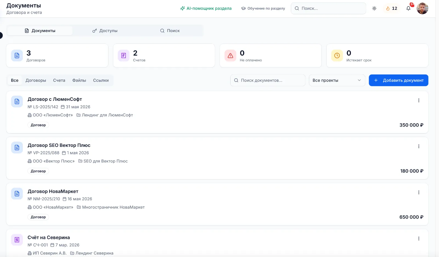Open Обучение по разделу tutorial
This screenshot has height=257, width=439.
263,8
